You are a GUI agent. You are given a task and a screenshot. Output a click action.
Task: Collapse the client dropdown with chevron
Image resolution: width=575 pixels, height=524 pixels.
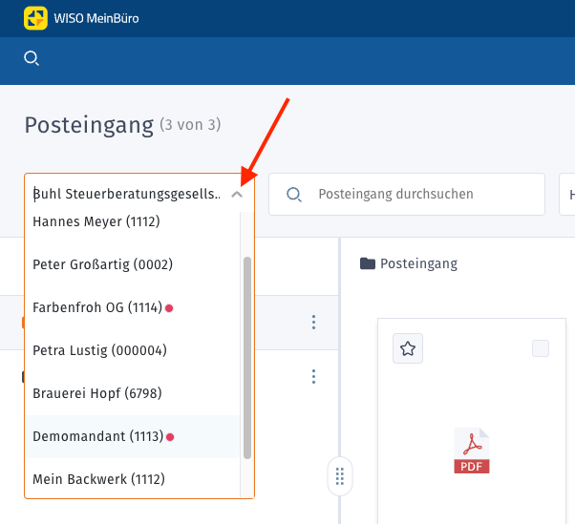[x=238, y=195]
